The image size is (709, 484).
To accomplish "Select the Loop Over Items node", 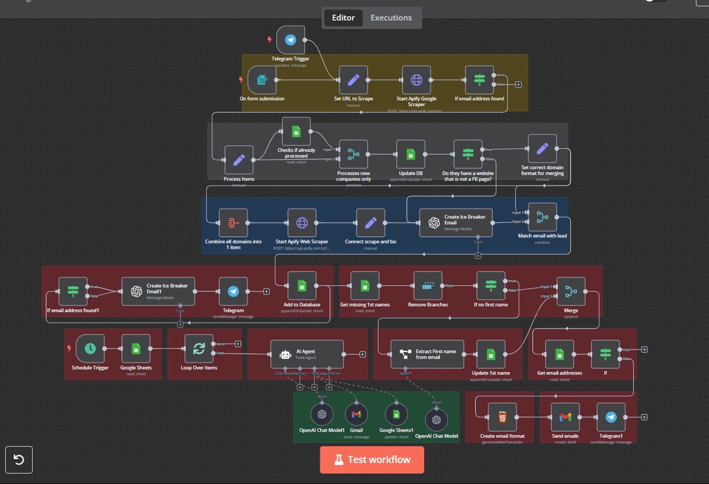I will 199,348.
